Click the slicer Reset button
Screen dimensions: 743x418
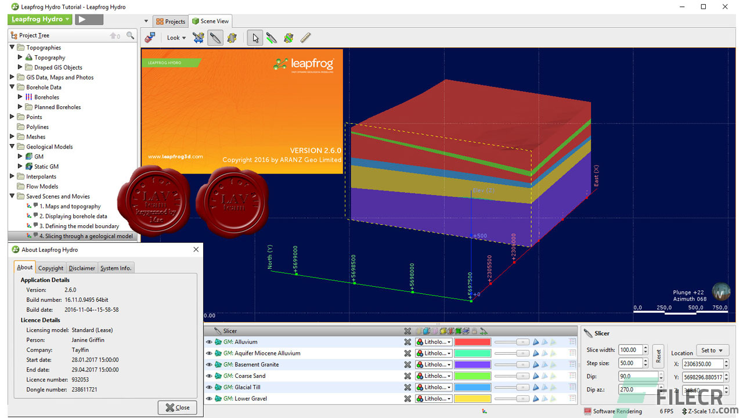pos(658,355)
